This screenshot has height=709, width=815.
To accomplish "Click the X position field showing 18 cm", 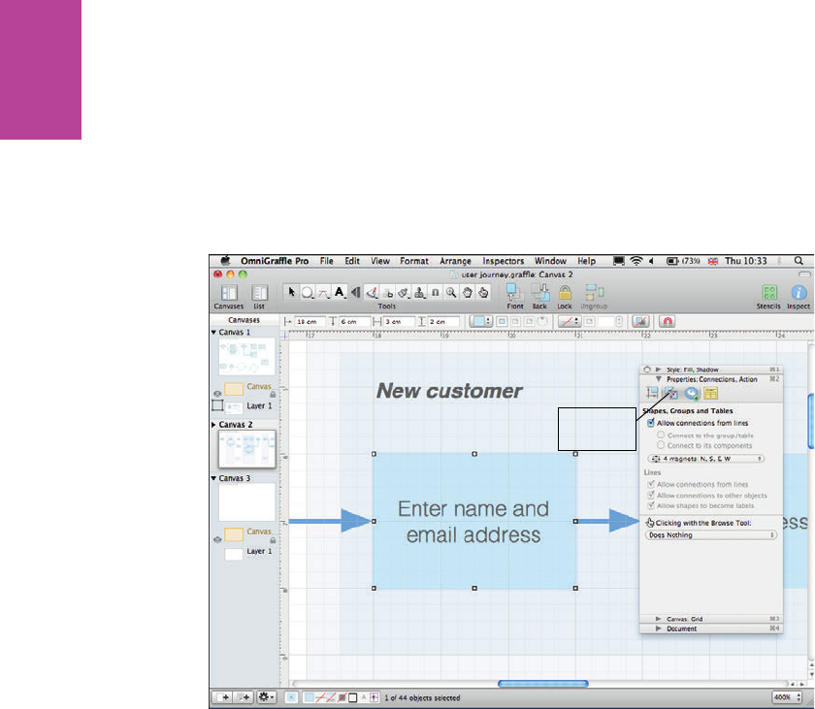I will pos(310,321).
